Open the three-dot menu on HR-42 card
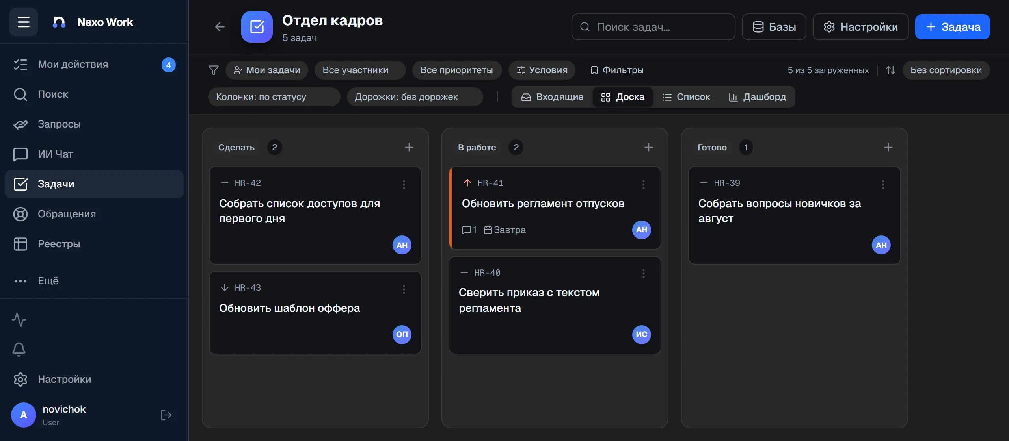1009x441 pixels. click(x=404, y=184)
